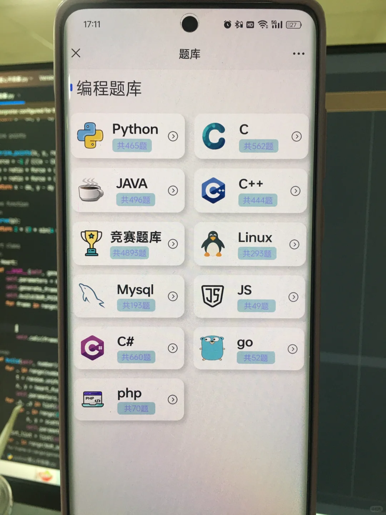Select the go title text
This screenshot has height=515, width=386.
[x=245, y=343]
